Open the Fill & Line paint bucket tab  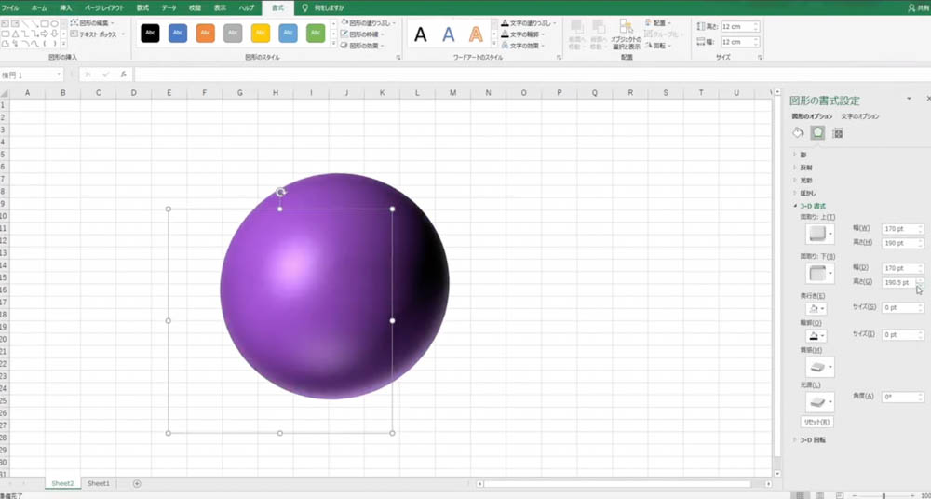[x=798, y=133]
